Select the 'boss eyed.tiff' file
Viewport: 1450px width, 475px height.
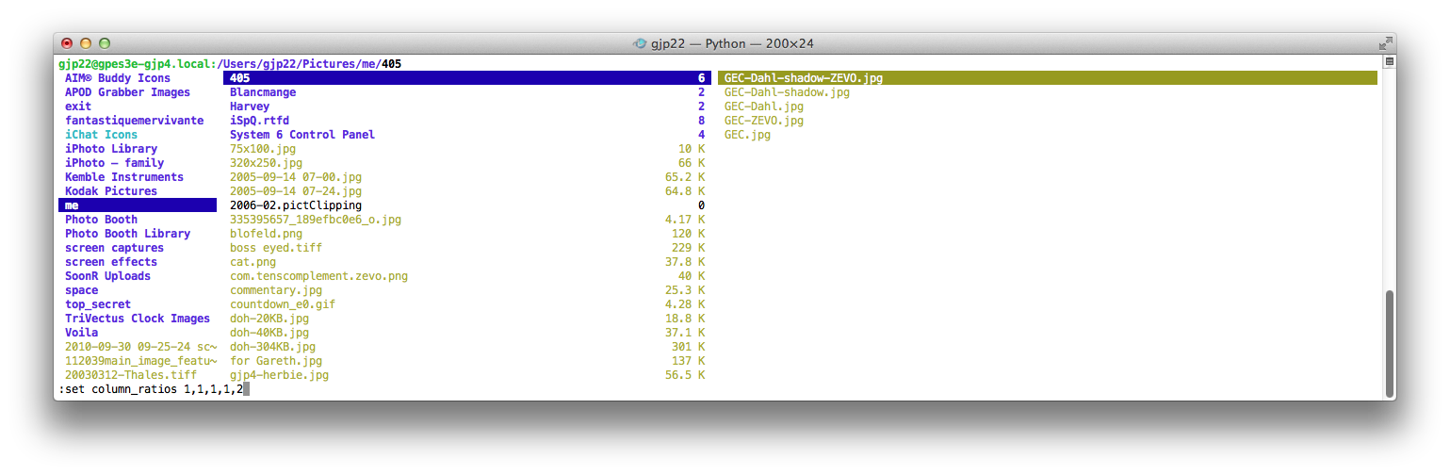coord(276,248)
